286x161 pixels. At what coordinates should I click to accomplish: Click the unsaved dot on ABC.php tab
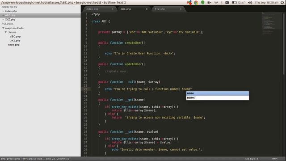tap(147, 9)
